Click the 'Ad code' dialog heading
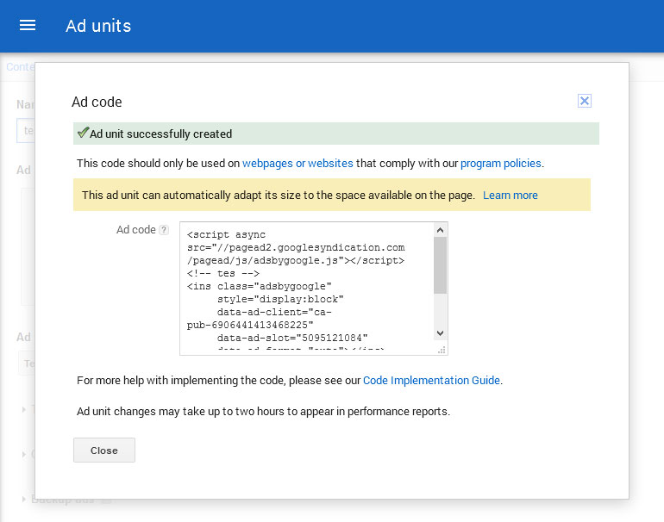The width and height of the screenshot is (664, 522). click(x=97, y=102)
